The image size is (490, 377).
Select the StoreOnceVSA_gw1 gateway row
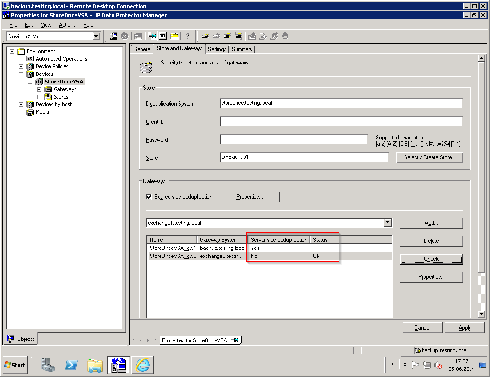(x=269, y=248)
